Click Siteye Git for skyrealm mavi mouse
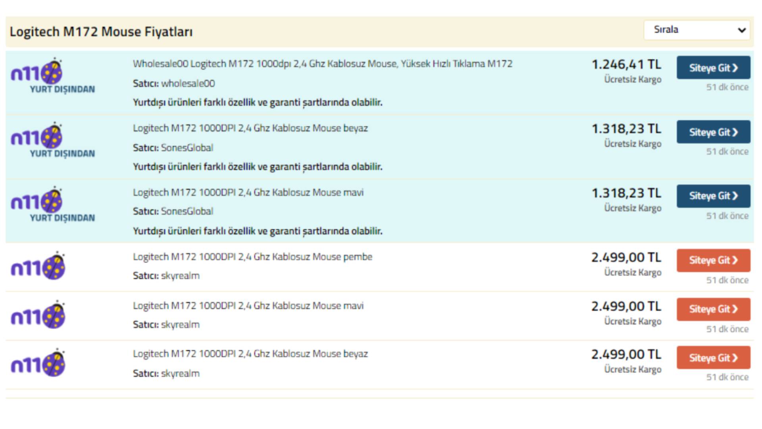The height and width of the screenshot is (429, 762). (x=713, y=309)
